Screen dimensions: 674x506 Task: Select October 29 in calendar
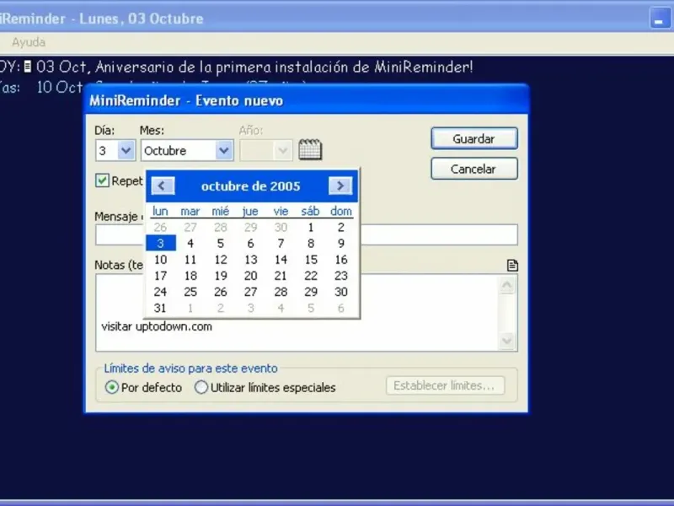click(x=311, y=292)
